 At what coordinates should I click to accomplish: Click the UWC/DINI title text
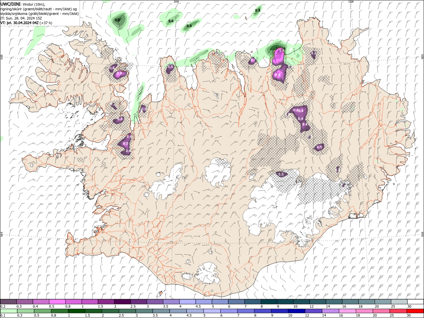tap(10, 4)
